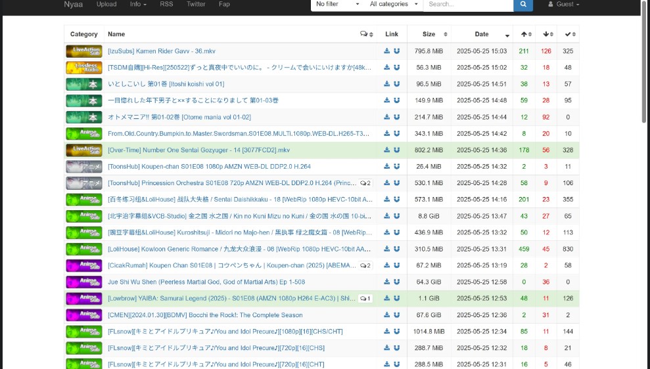This screenshot has width=650, height=369.
Task: Sort by completed downloads checkmark column
Action: (568, 34)
